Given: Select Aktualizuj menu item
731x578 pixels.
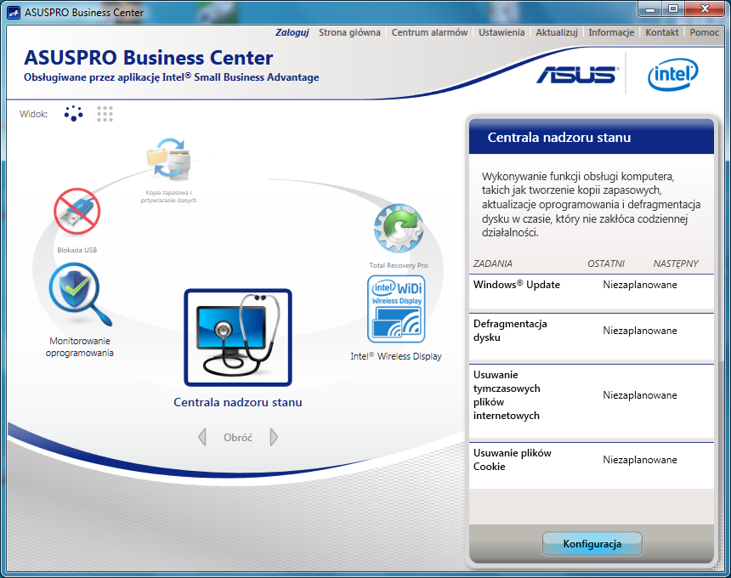Looking at the screenshot, I should 557,32.
